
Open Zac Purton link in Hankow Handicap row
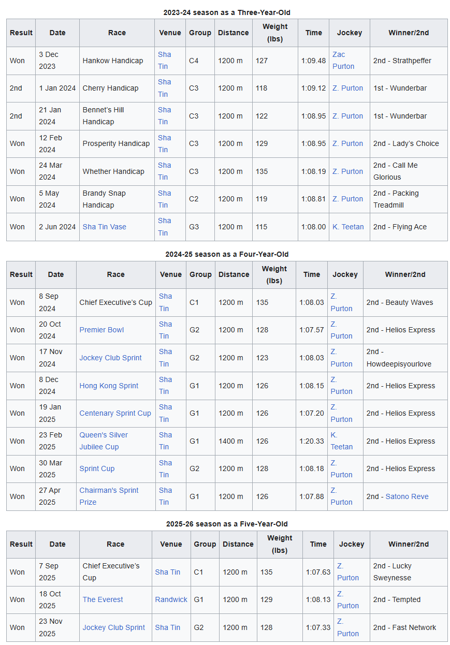(x=343, y=61)
